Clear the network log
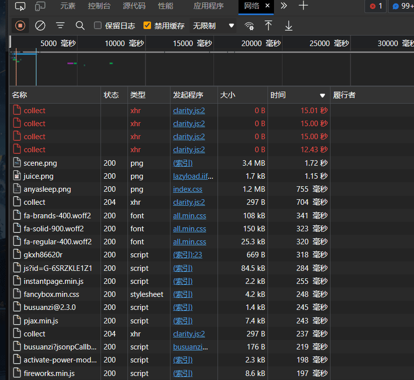 (40, 26)
